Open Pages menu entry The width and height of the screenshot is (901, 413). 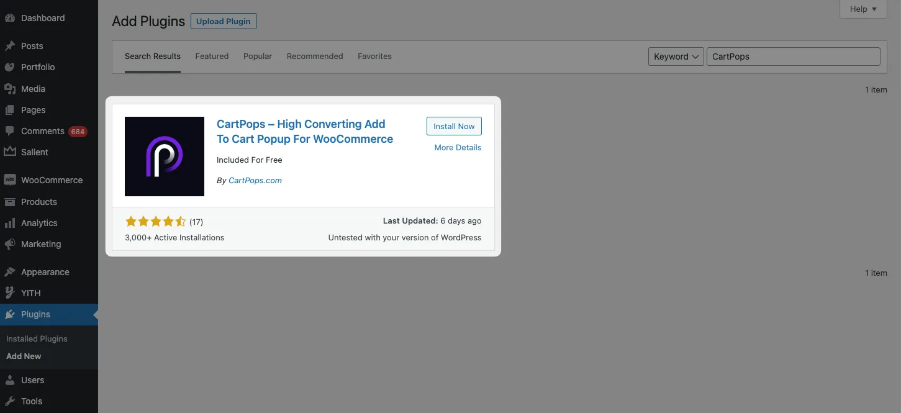coord(49,110)
